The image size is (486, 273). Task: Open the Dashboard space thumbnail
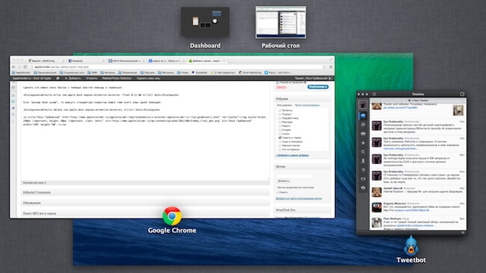point(205,22)
